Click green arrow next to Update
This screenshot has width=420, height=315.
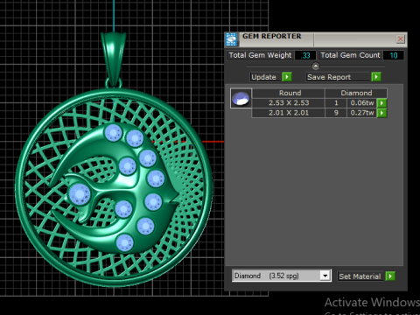pos(287,77)
